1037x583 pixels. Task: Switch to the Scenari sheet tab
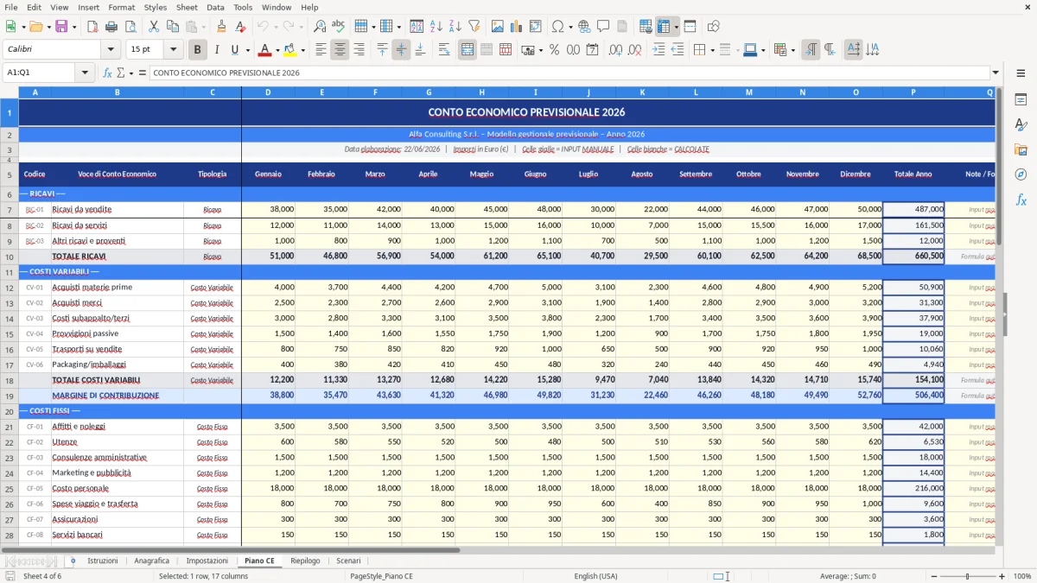pos(348,561)
